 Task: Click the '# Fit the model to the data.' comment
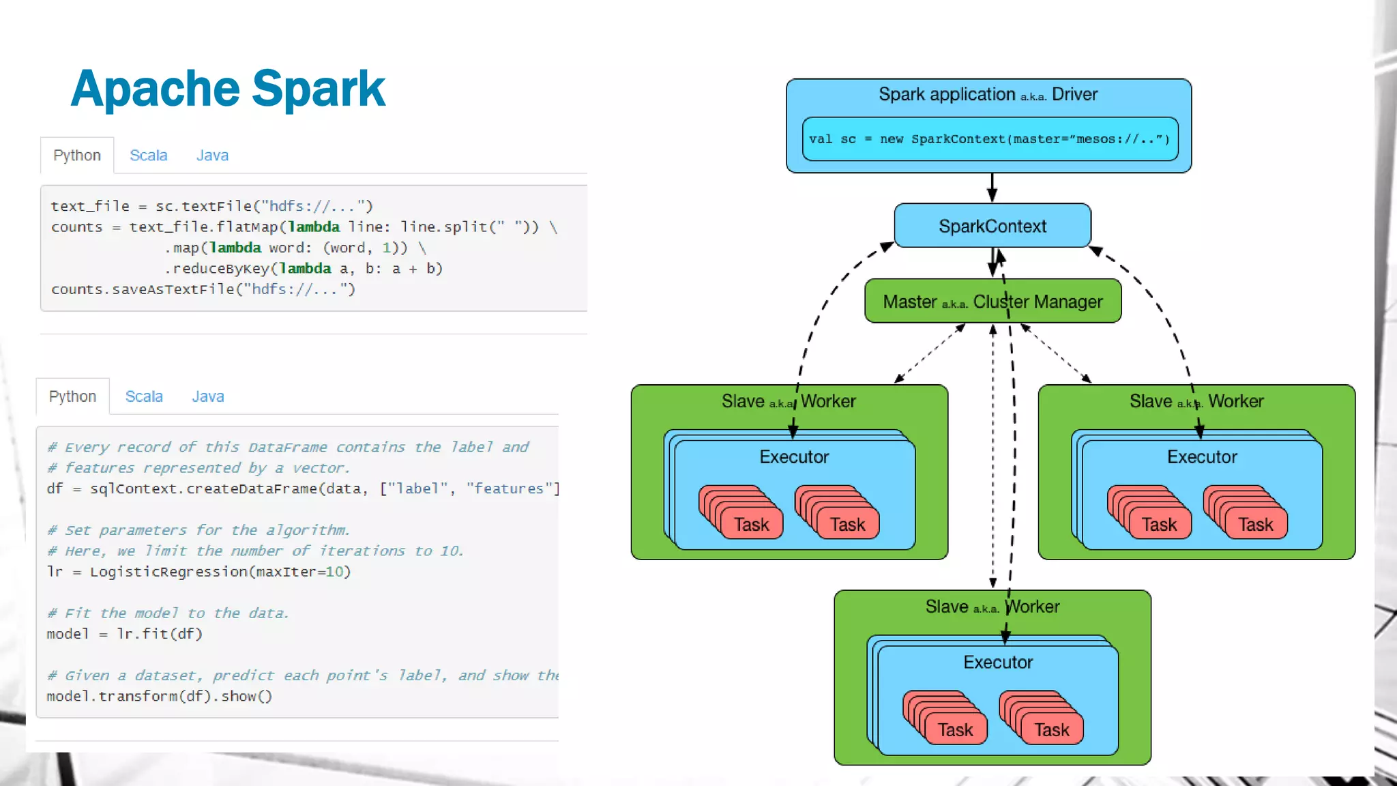[x=168, y=613]
